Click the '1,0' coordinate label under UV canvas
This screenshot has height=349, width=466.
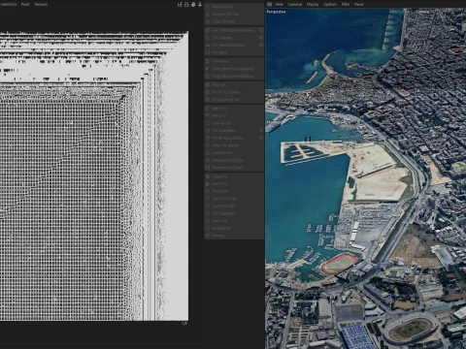(x=184, y=324)
